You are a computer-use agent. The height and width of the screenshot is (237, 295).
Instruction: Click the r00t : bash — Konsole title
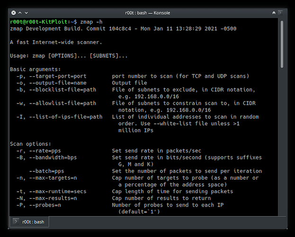(x=148, y=13)
